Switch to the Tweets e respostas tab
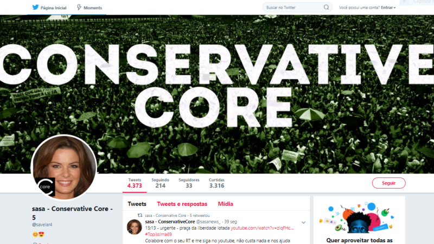The width and height of the screenshot is (434, 244). point(182,204)
